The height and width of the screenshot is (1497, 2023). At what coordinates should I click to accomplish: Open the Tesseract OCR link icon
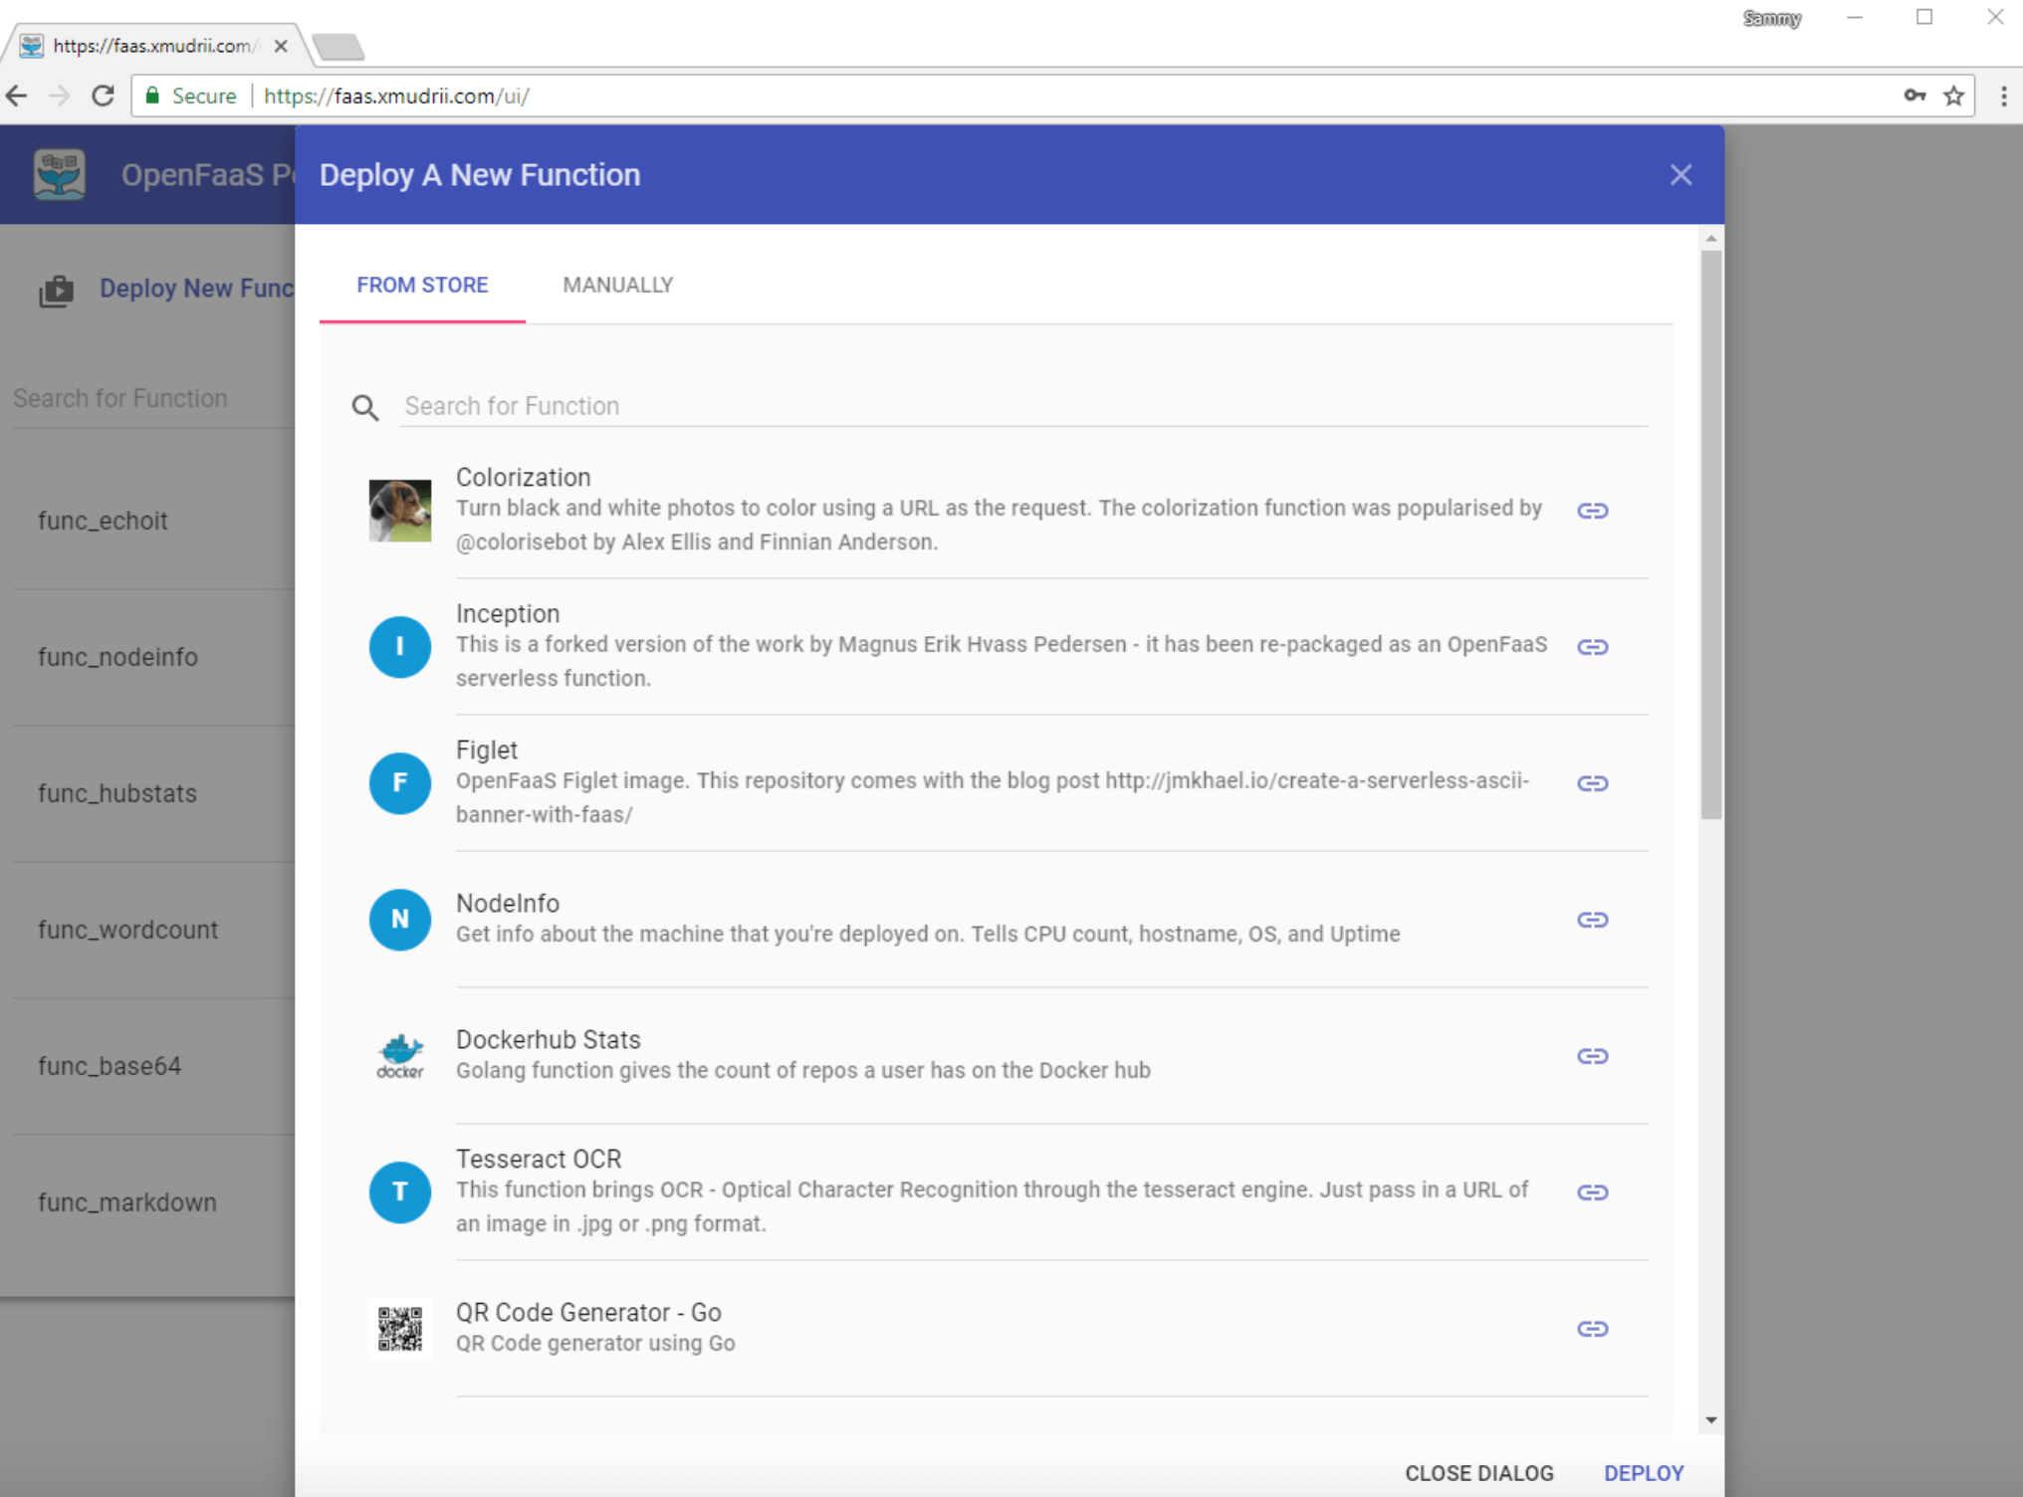pos(1592,1192)
